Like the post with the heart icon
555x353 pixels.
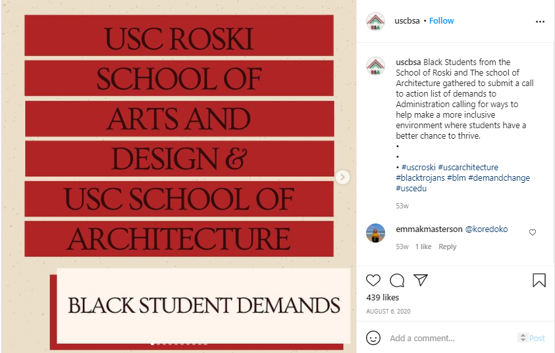coord(373,281)
